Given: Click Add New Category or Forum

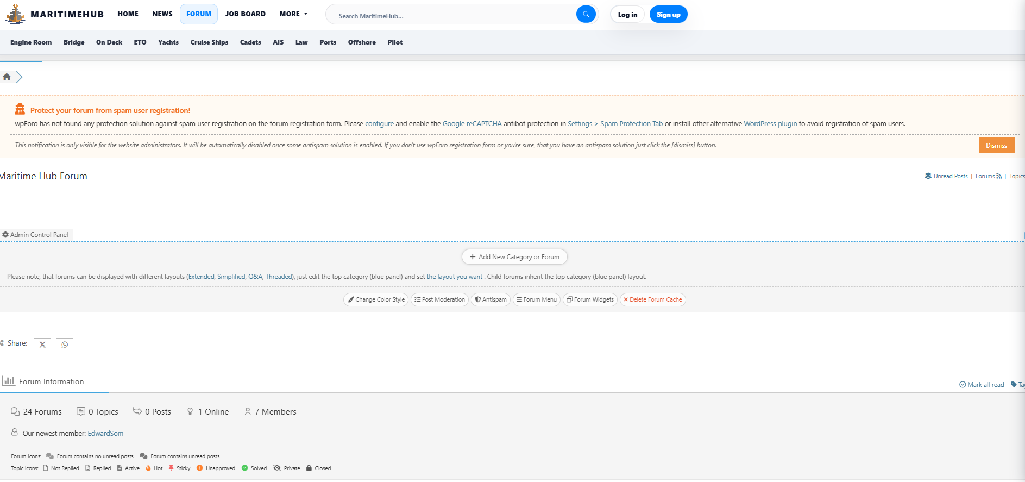Looking at the screenshot, I should click(514, 257).
